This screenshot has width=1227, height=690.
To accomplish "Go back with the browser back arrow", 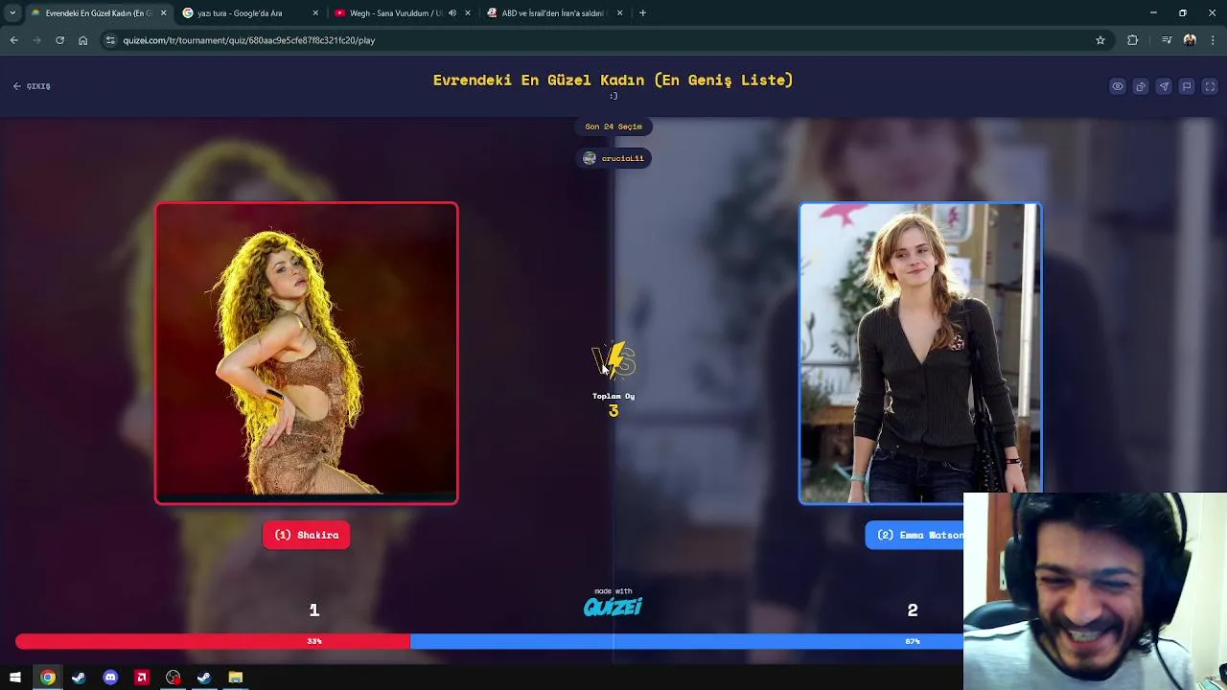I will pos(13,40).
